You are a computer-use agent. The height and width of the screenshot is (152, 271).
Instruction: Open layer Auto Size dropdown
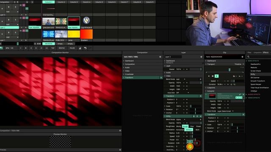click(x=182, y=93)
